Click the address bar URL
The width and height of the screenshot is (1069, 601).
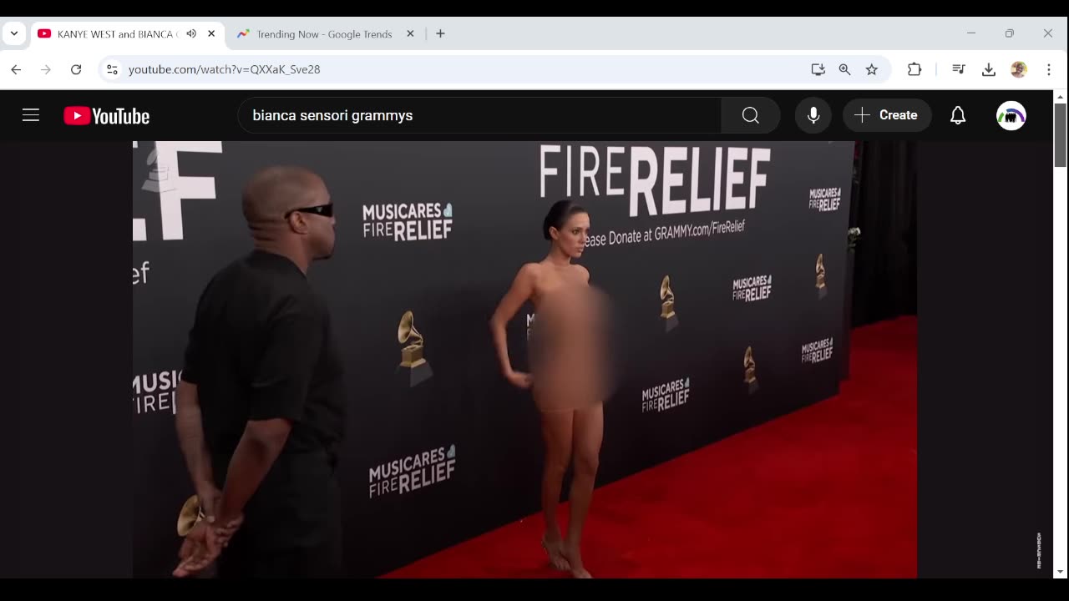coord(224,69)
